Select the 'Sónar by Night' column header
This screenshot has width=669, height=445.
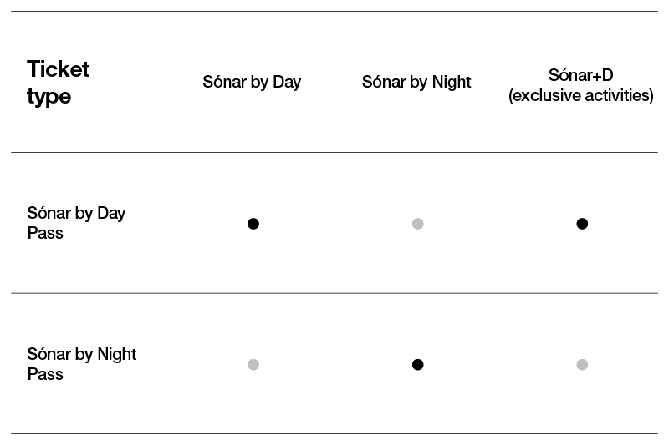416,82
